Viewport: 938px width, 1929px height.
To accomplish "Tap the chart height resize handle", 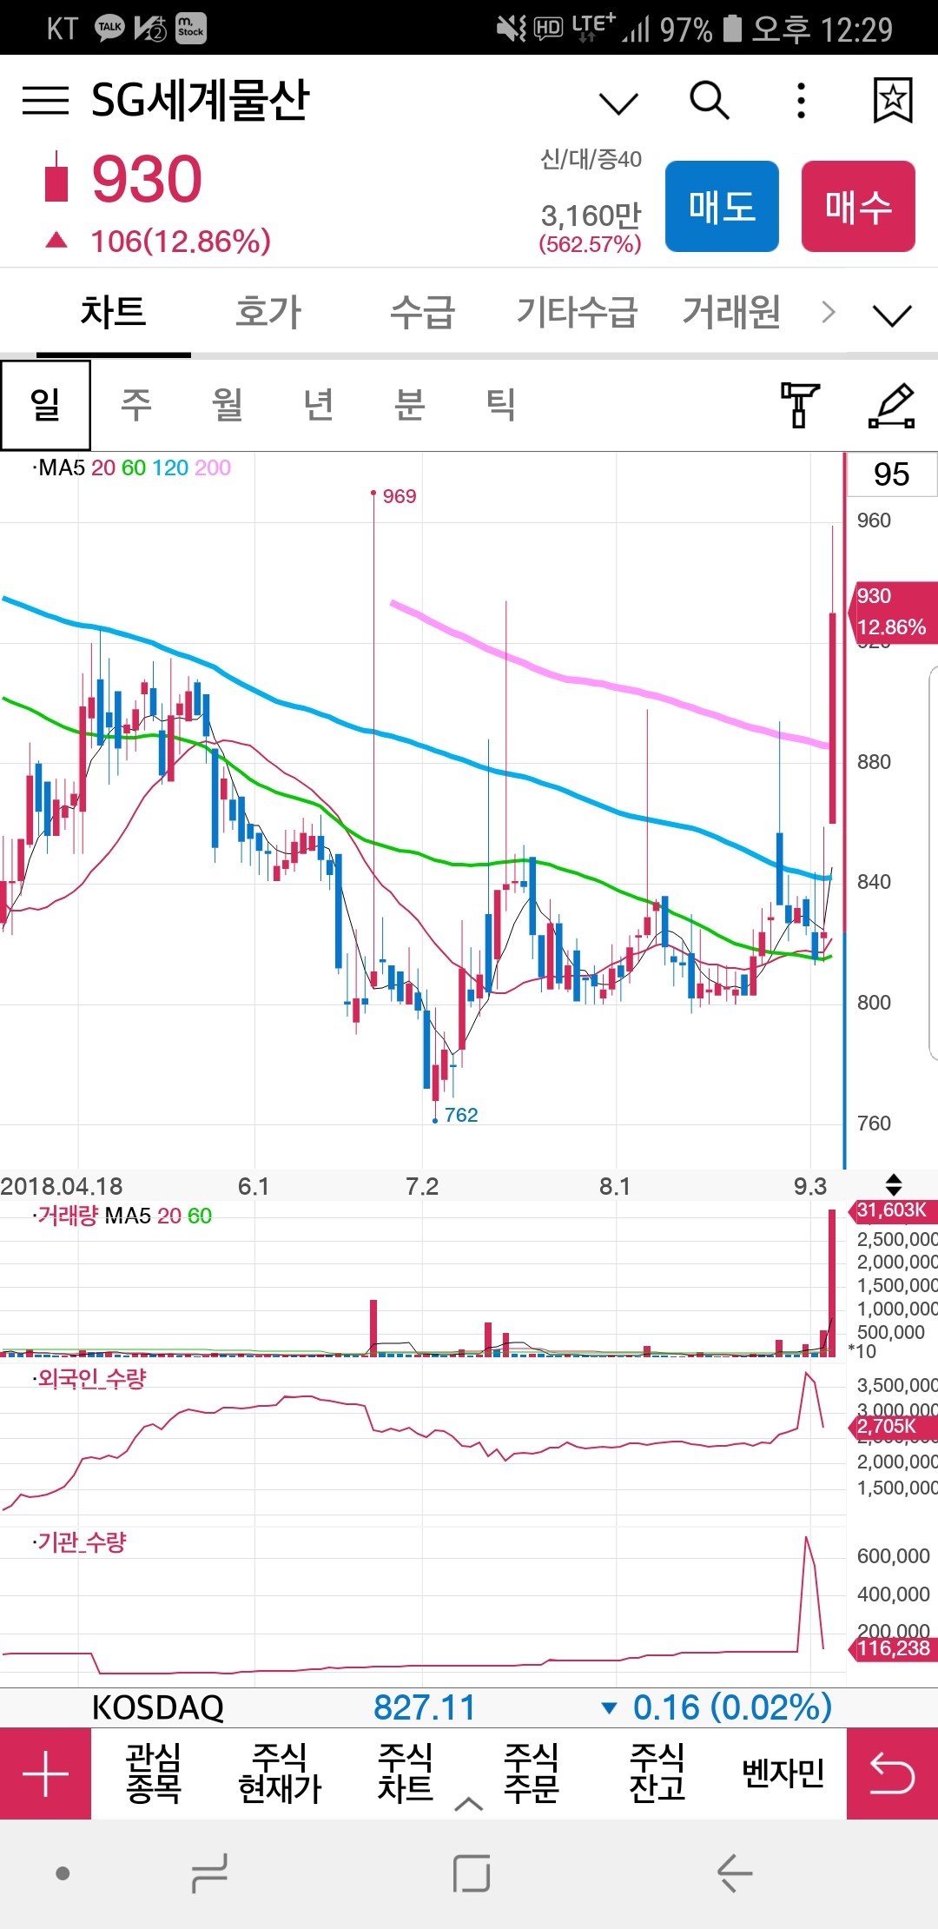I will pyautogui.click(x=893, y=1184).
